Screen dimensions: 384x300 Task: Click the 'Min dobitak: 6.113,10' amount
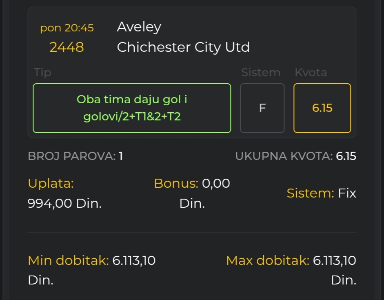pos(92,260)
